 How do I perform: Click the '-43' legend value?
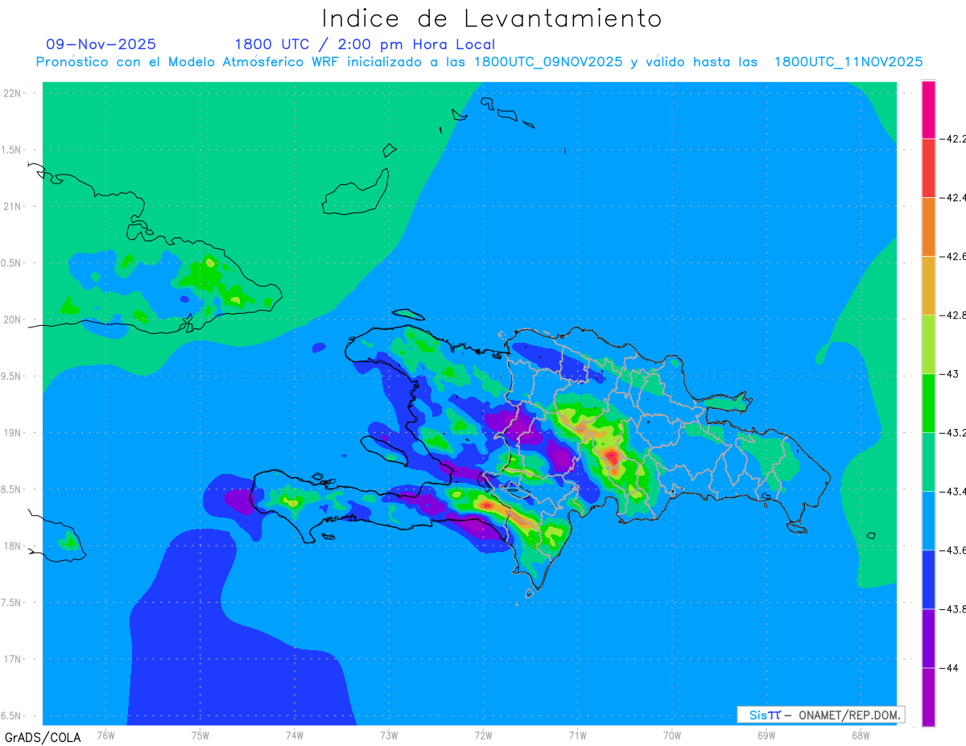tap(950, 373)
